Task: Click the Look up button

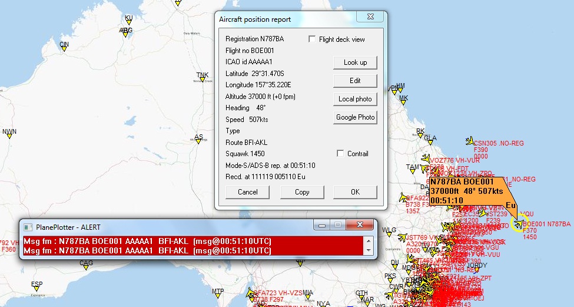Action: (355, 62)
